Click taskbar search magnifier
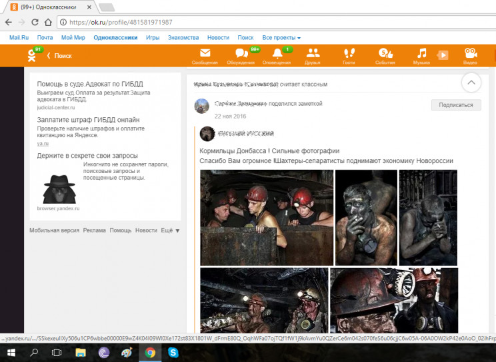The image size is (496, 362). [x=34, y=353]
